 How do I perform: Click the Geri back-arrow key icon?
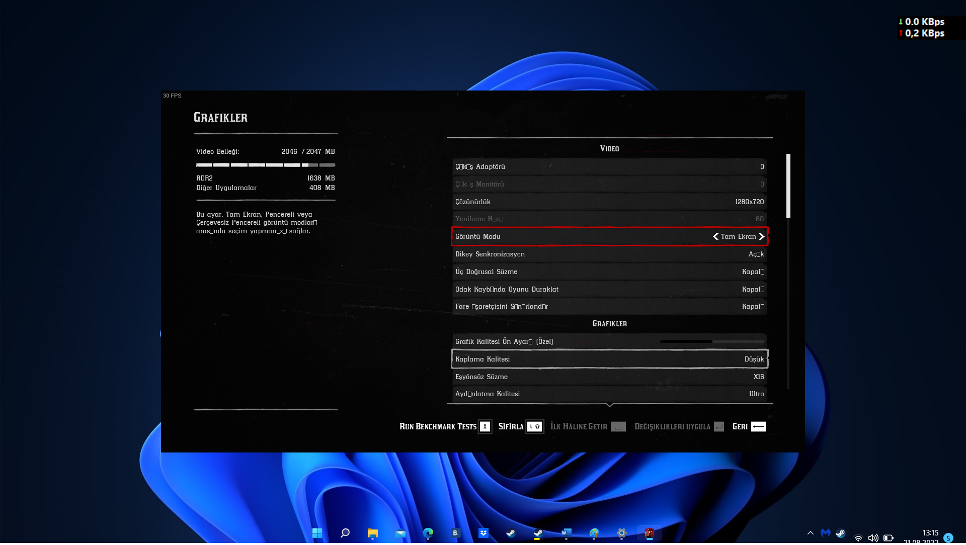click(x=758, y=427)
